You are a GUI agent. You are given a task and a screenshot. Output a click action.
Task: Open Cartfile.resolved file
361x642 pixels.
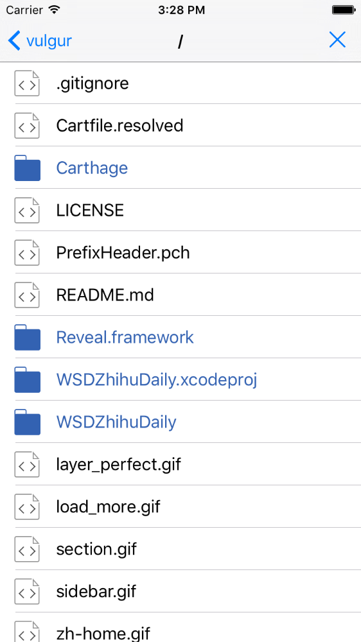pyautogui.click(x=119, y=126)
